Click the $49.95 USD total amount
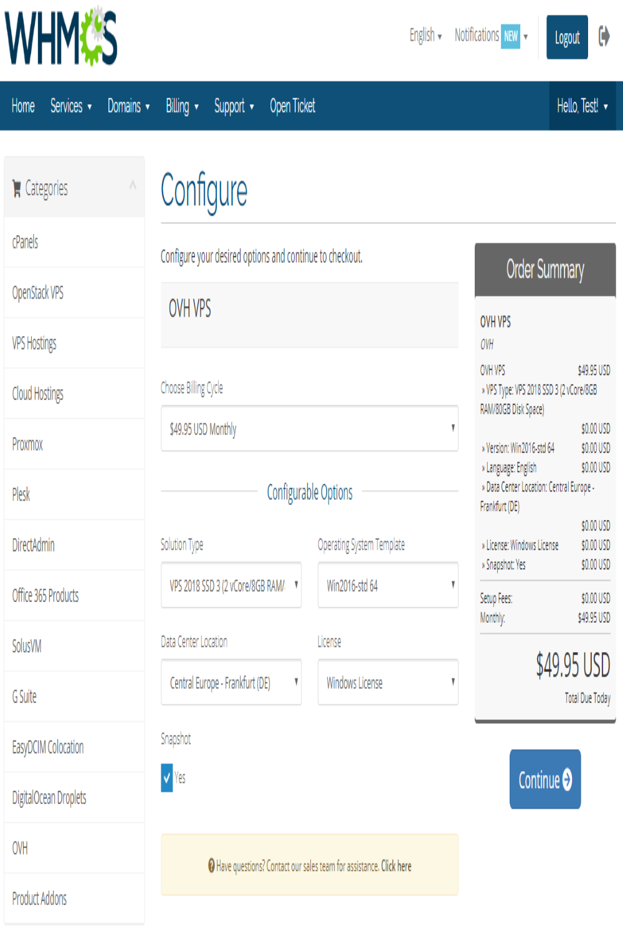This screenshot has height=935, width=623. pos(573,664)
